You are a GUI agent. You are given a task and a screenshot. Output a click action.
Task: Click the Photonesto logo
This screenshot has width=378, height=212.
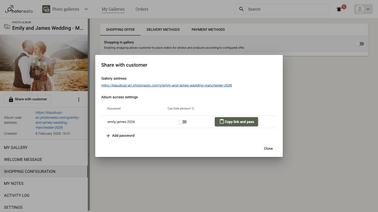[x=19, y=9]
